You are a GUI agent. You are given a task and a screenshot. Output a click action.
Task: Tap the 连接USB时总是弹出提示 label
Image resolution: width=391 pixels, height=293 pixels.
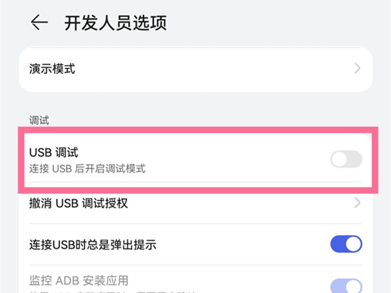(93, 245)
